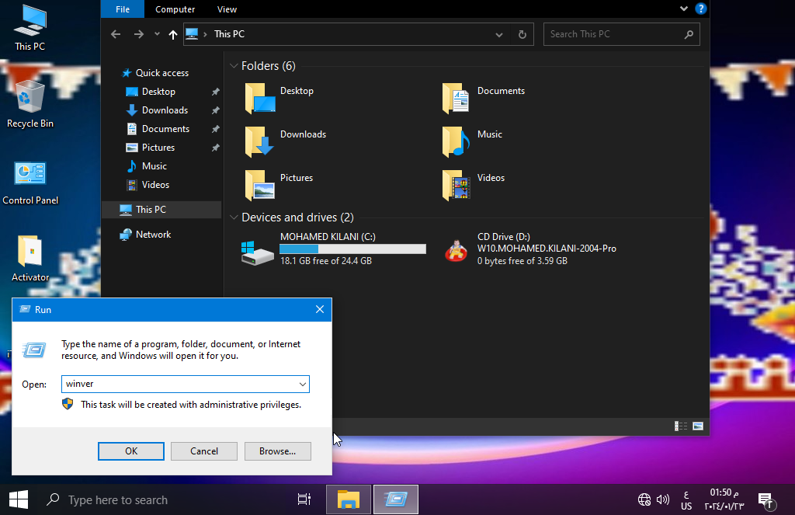Click OK in the Run dialog
Viewport: 795px width, 515px height.
[130, 451]
